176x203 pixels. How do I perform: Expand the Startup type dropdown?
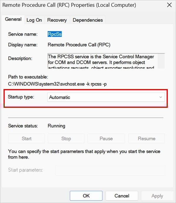point(106,97)
